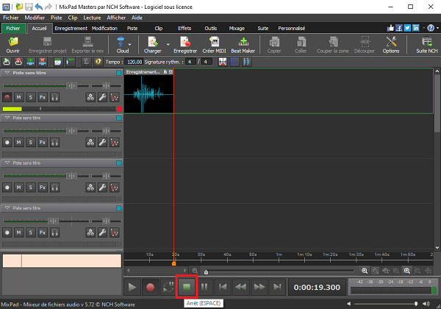Click the metronome icon

click(x=86, y=62)
